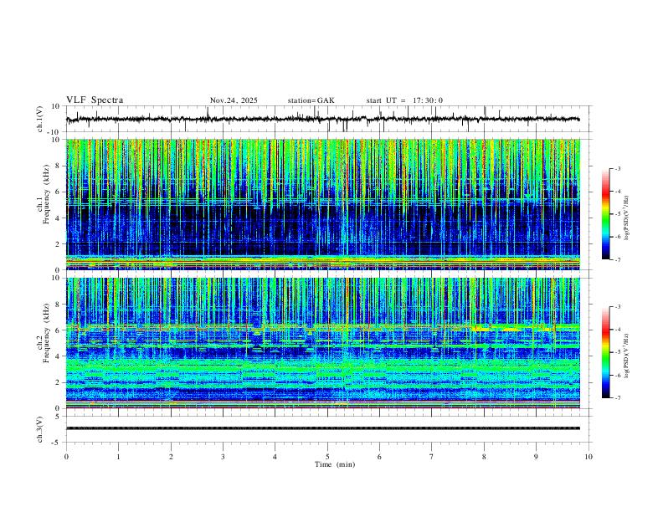Click the 'Time (min)' axis label
The width and height of the screenshot is (663, 512).
[335, 464]
